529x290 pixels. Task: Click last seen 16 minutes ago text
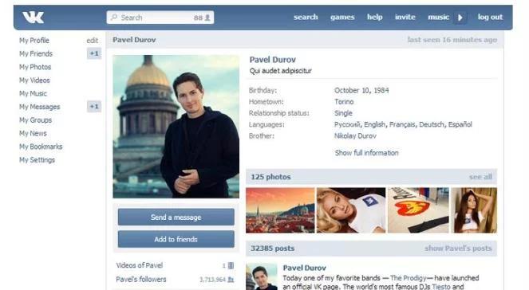tap(452, 40)
